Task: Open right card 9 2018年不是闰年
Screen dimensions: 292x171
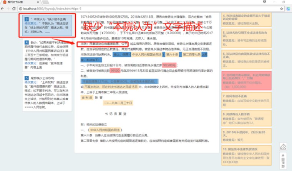Action: click(246, 136)
